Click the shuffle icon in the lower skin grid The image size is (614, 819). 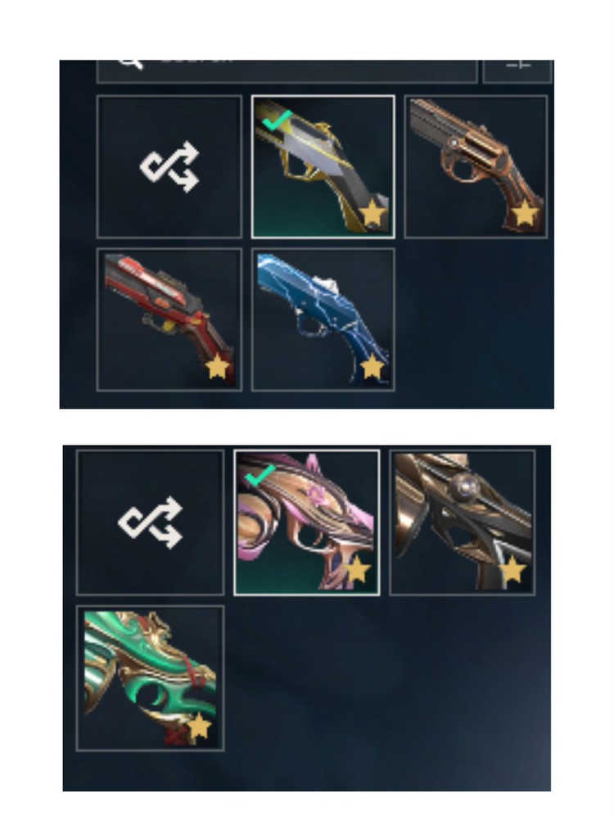click(x=151, y=523)
